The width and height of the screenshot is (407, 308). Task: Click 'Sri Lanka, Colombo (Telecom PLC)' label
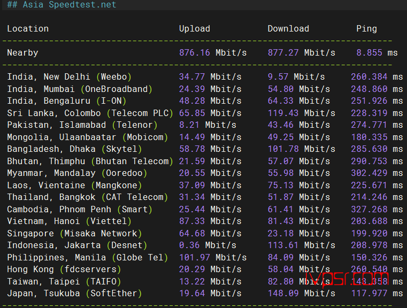[90, 113]
